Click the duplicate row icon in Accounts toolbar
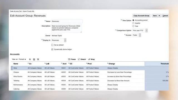This screenshot has width=178, height=100. pos(34,59)
